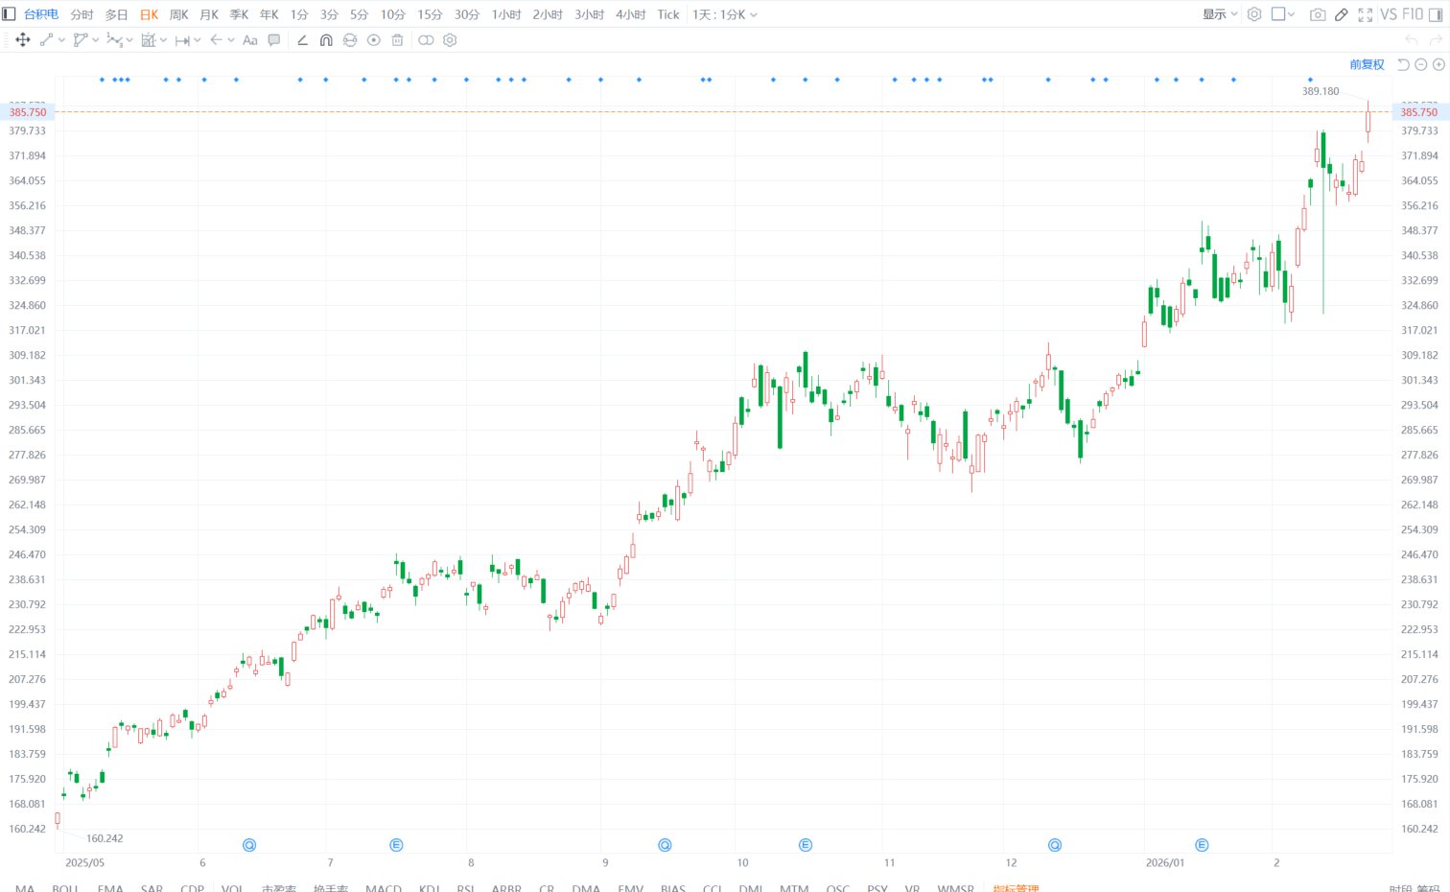Select the polyline channel drawing tool
The height and width of the screenshot is (892, 1450).
point(81,40)
